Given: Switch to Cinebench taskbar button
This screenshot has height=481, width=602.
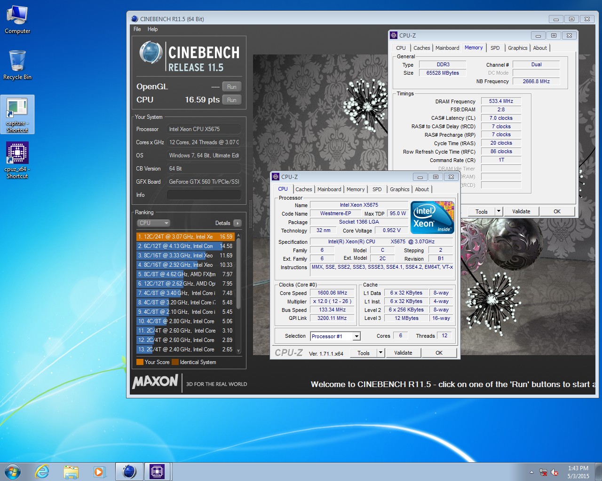Looking at the screenshot, I should tap(129, 472).
